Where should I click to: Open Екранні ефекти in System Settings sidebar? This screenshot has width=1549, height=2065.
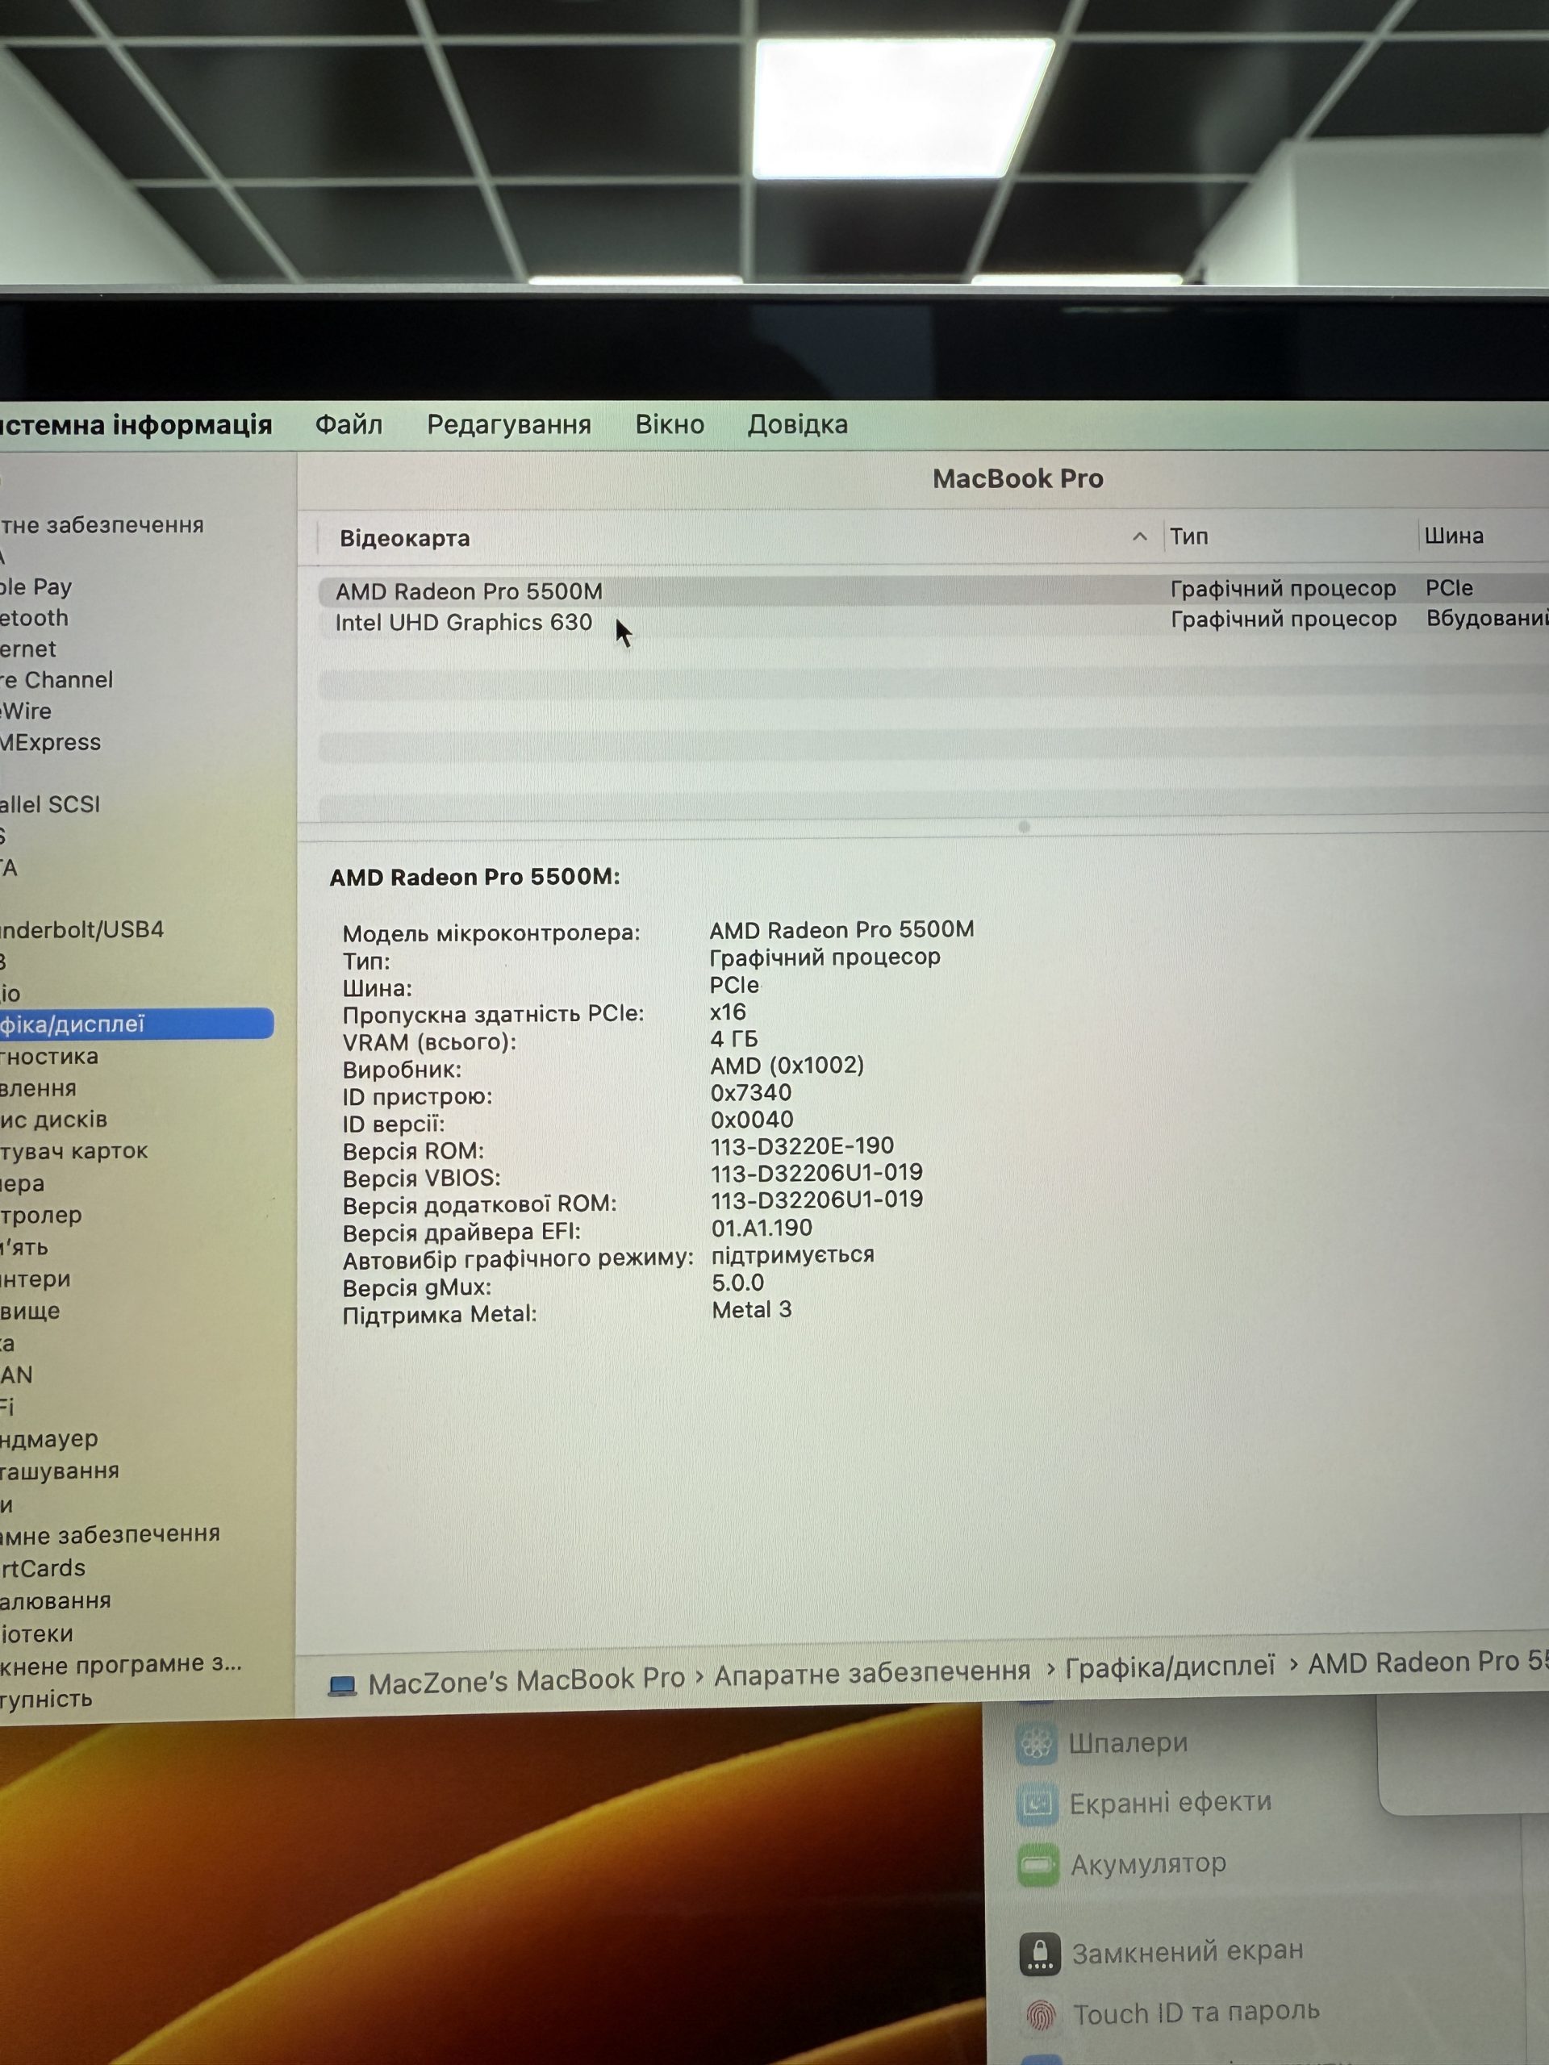1171,1802
